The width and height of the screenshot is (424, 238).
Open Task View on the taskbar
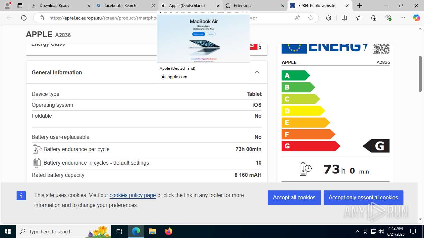pos(119,231)
